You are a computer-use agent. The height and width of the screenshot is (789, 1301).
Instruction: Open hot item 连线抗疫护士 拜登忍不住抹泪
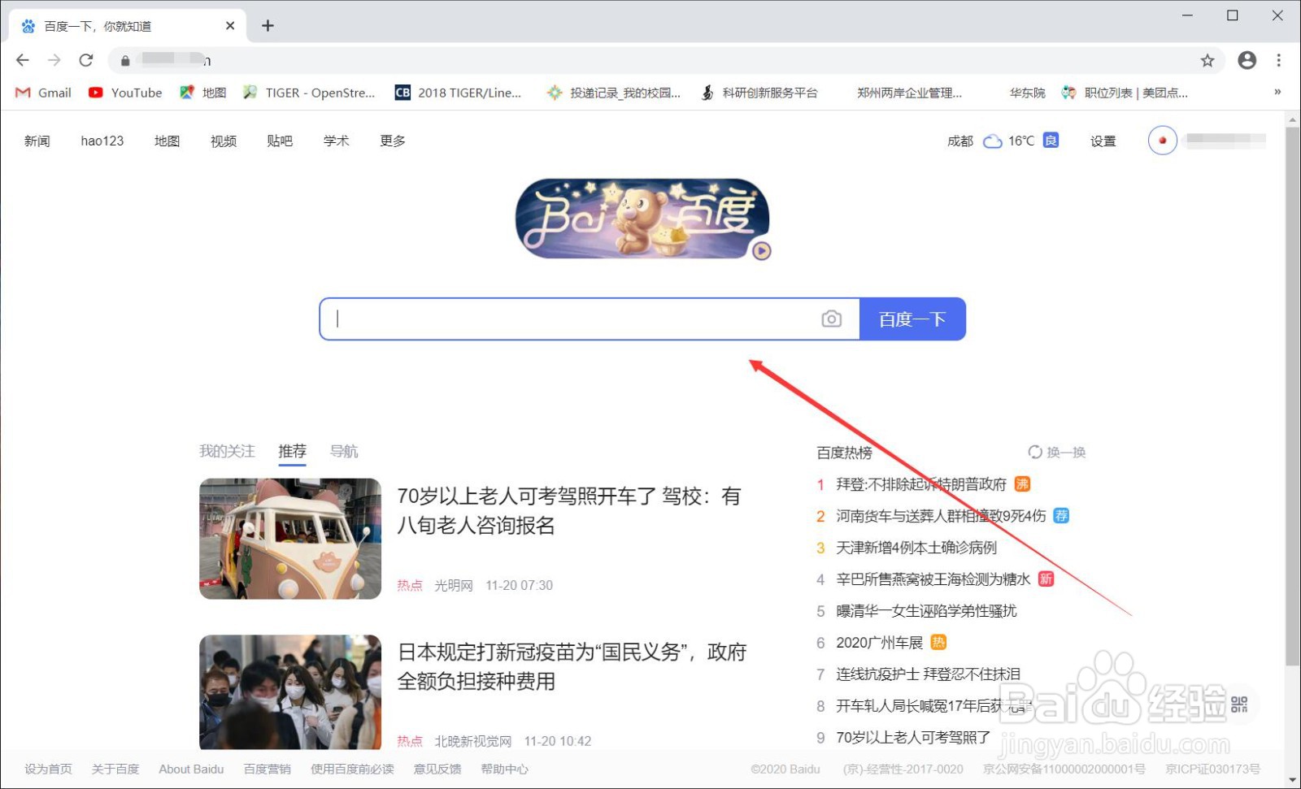pyautogui.click(x=929, y=674)
